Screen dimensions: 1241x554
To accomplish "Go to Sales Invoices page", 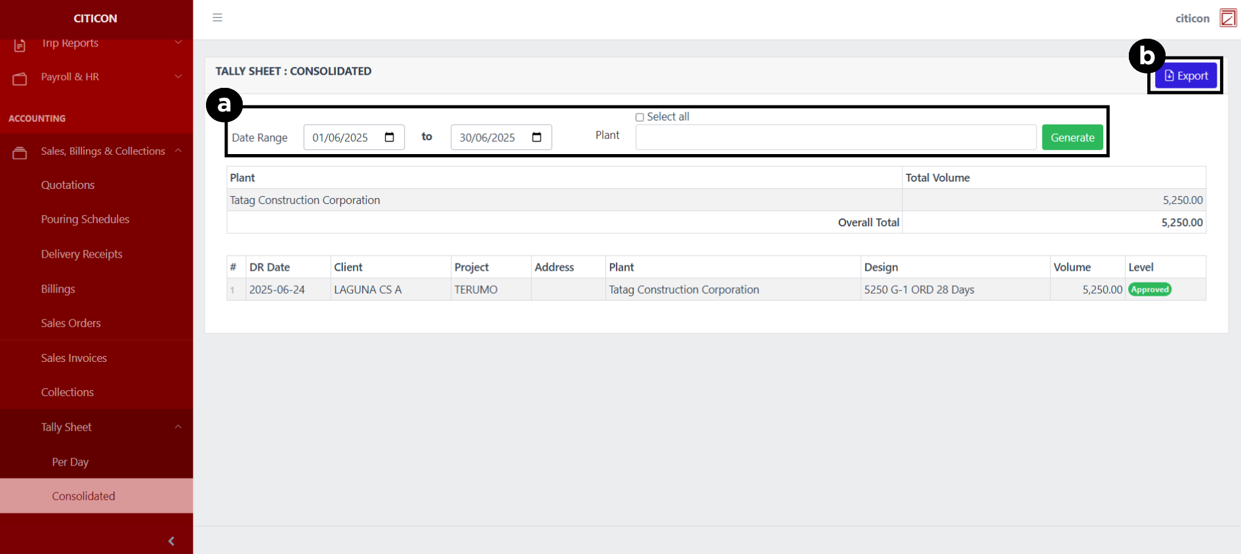I will (x=73, y=358).
